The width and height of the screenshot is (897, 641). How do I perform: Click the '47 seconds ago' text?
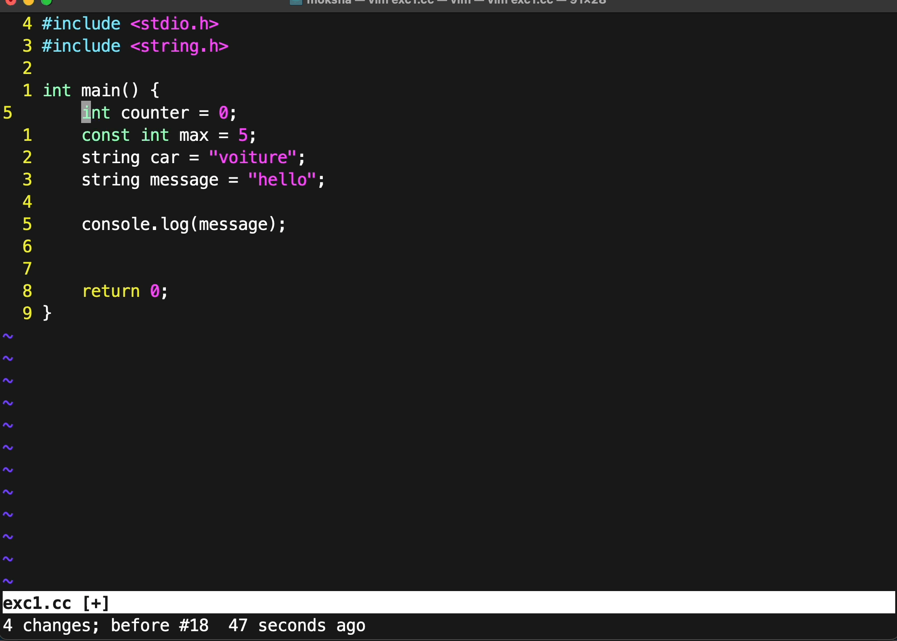click(x=297, y=625)
